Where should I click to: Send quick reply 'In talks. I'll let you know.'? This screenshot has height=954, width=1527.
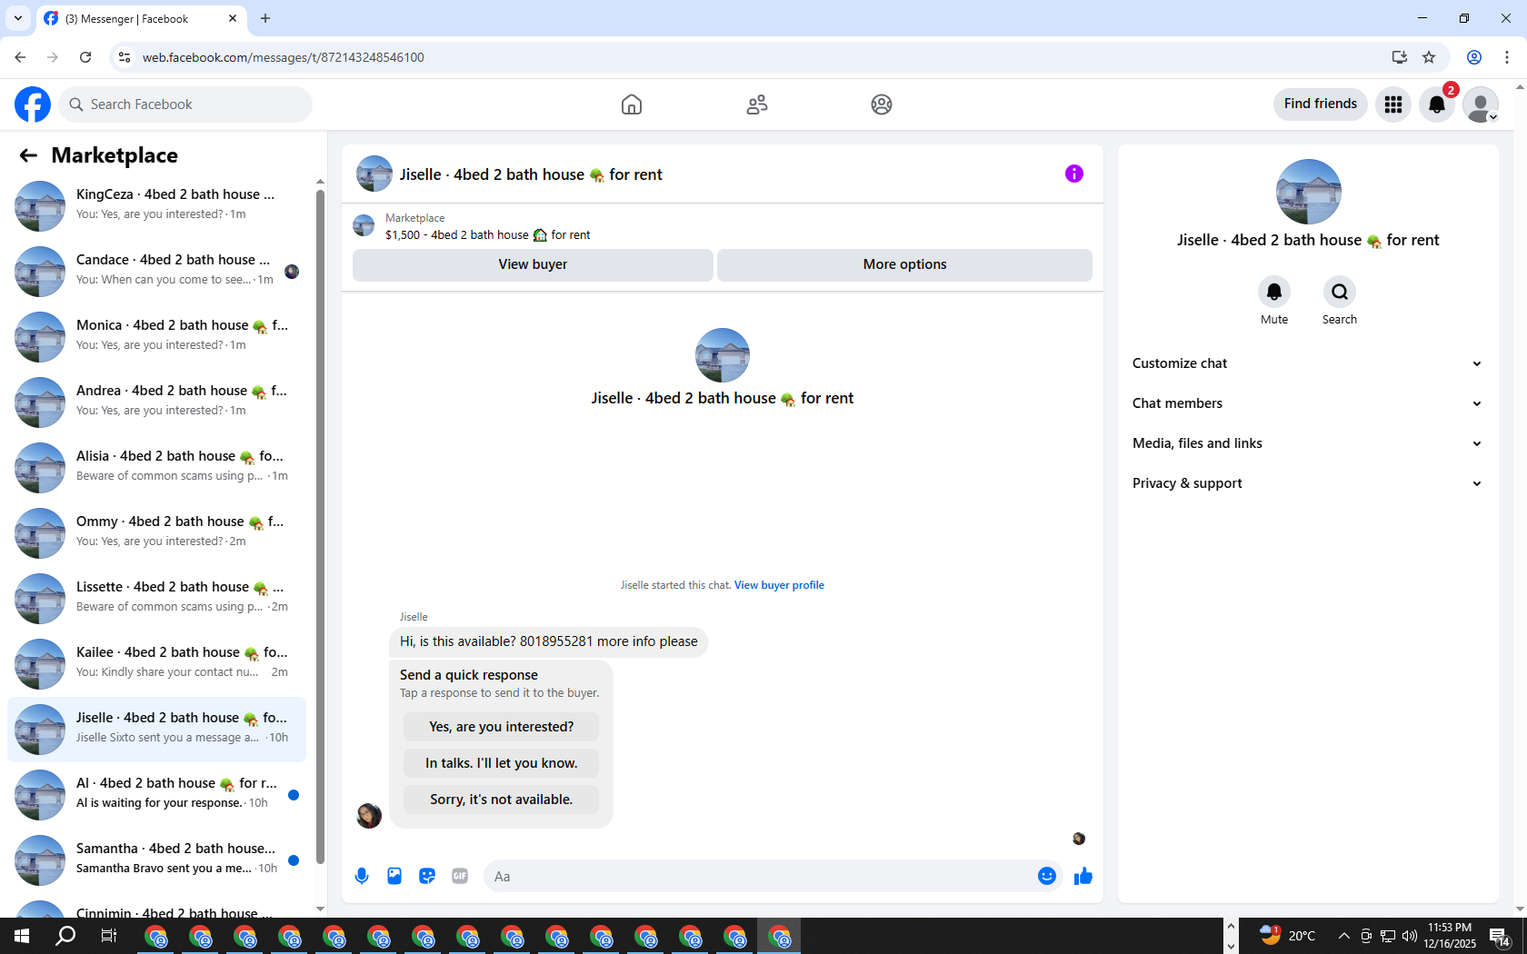point(501,763)
